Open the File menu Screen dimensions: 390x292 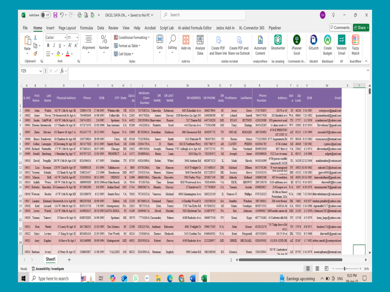tap(25, 28)
